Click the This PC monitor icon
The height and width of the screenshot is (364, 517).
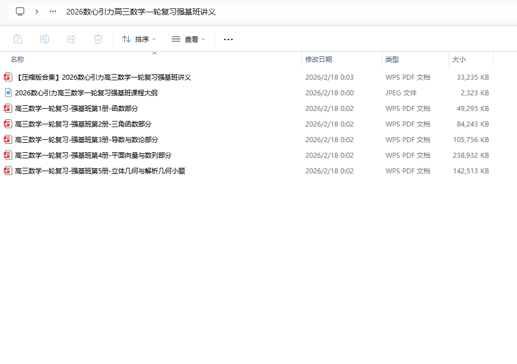[20, 11]
